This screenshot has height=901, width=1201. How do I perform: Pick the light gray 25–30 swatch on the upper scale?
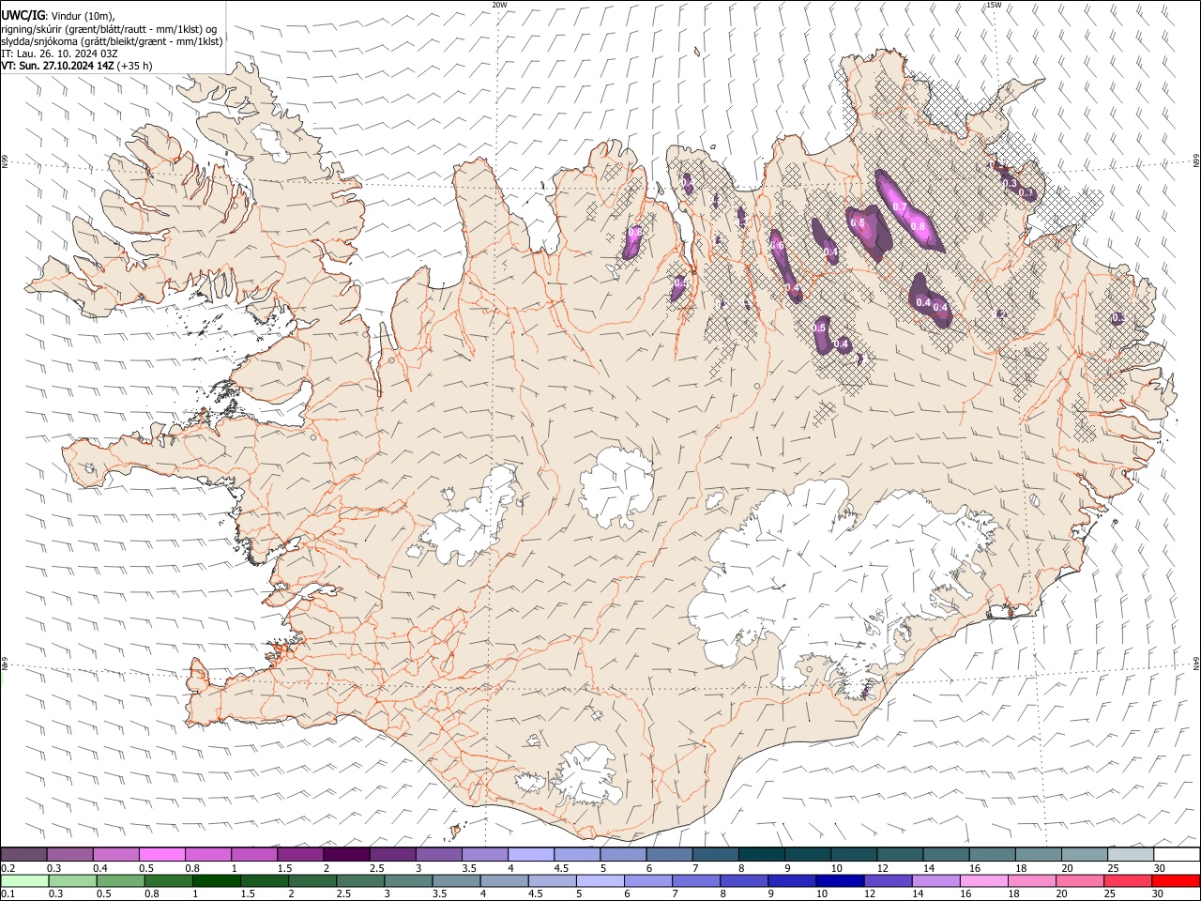point(1130,854)
